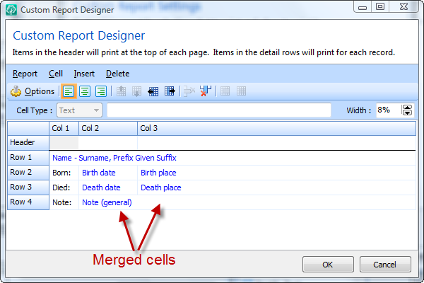Click the first greyed grid merge cells icon
Image resolution: width=424 pixels, height=283 pixels.
225,91
